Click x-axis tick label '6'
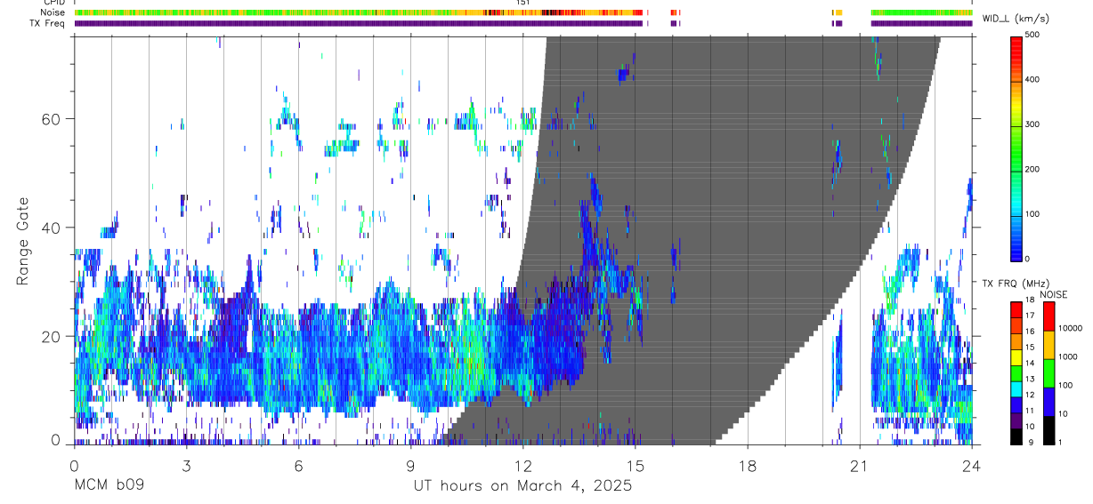The width and height of the screenshot is (1093, 504). coord(298,465)
